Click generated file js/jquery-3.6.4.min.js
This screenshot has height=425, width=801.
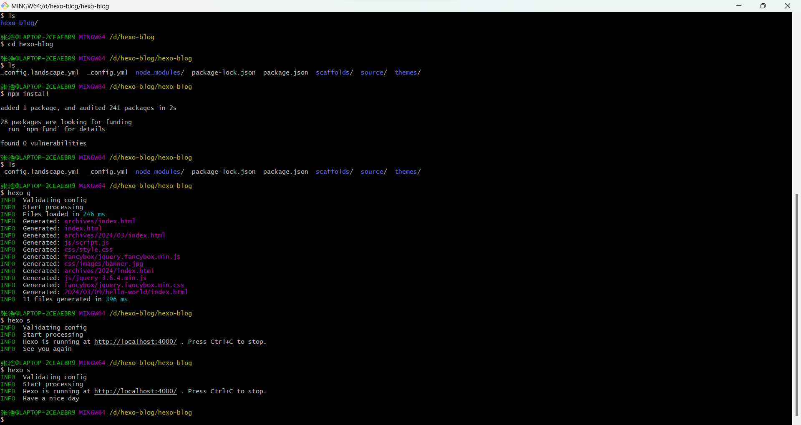pyautogui.click(x=106, y=278)
